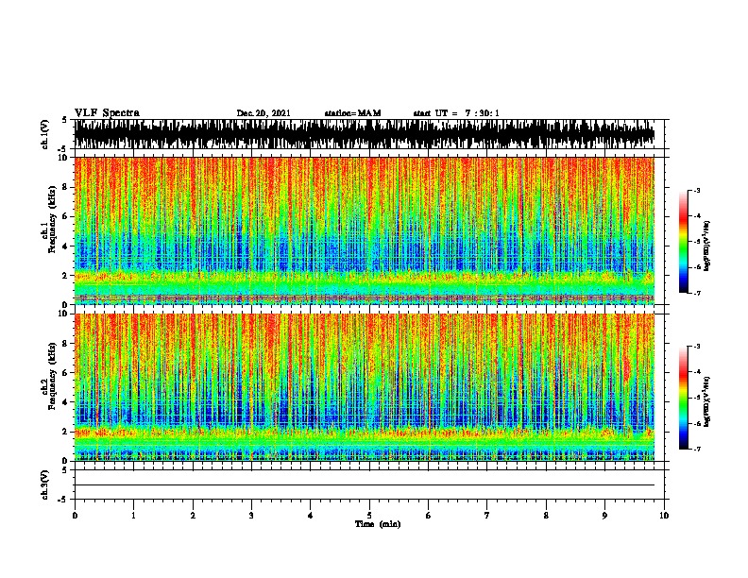Click inside the ch.1 spectrogram panel
This screenshot has width=748, height=578.
pyautogui.click(x=365, y=230)
